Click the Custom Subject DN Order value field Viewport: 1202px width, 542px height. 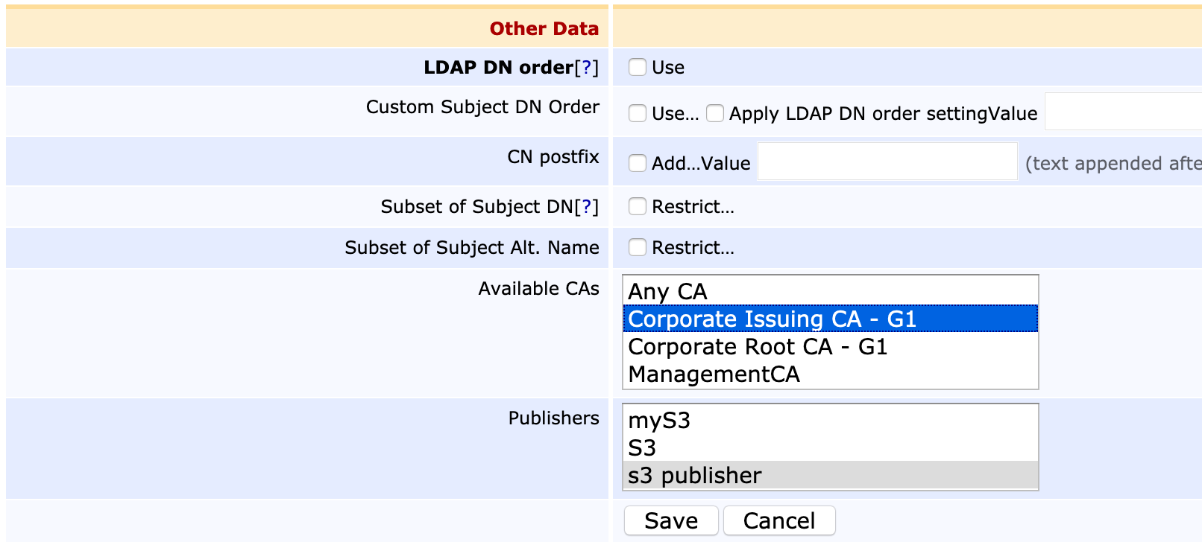(1122, 112)
